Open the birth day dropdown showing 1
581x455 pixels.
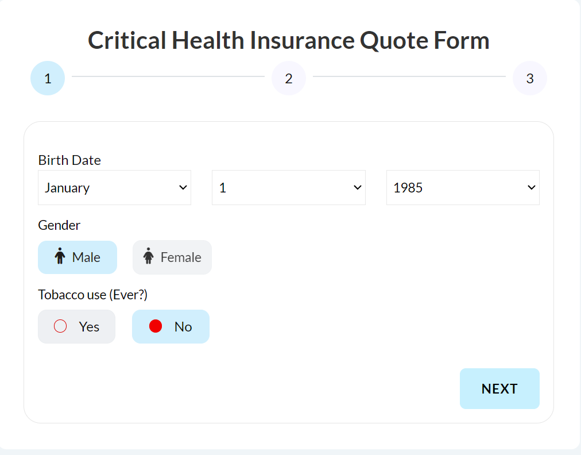point(289,188)
